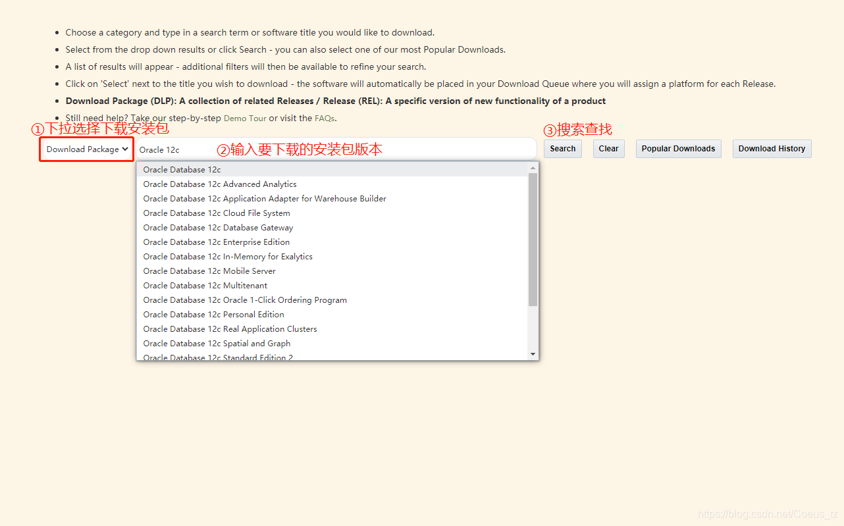
Task: Choose Oracle Database 12c Spatial and Graph
Action: (332, 344)
